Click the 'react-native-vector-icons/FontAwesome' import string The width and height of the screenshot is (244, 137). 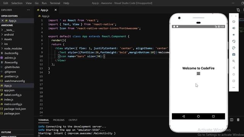click(108, 29)
